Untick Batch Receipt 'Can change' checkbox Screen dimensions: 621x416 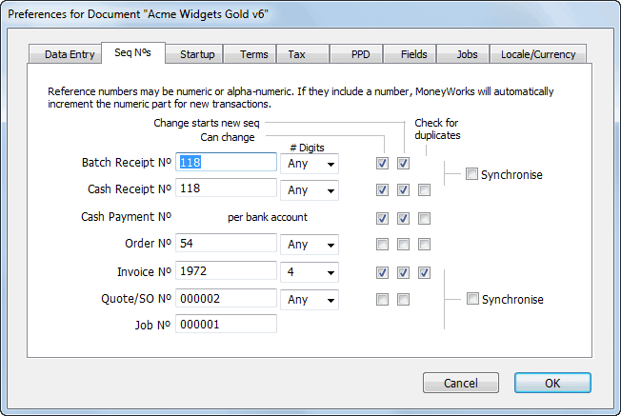pyautogui.click(x=382, y=163)
